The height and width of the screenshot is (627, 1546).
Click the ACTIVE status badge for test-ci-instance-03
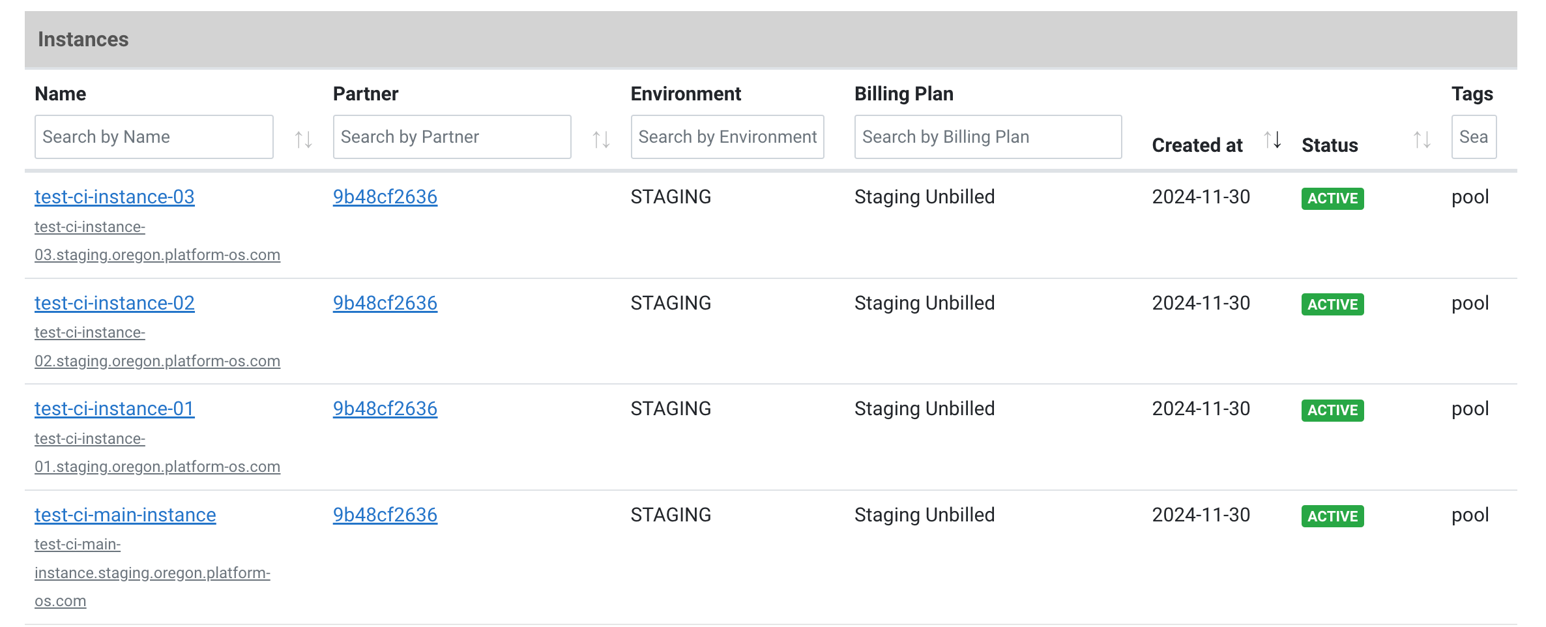point(1332,198)
